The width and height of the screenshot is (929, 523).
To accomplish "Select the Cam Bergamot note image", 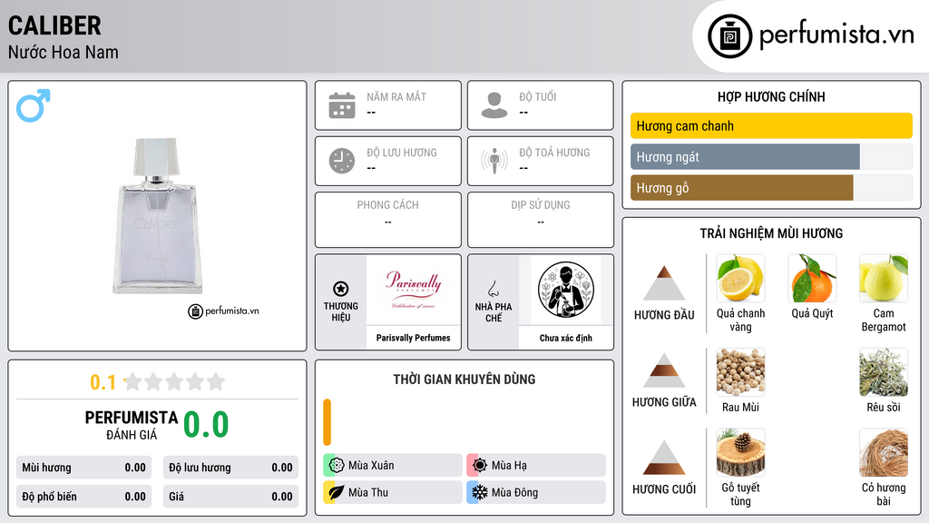I will coord(884,279).
